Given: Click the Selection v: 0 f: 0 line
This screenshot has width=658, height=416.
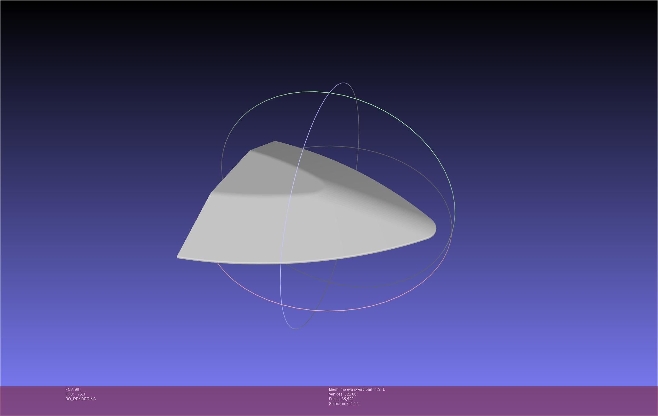Looking at the screenshot, I should 343,404.
